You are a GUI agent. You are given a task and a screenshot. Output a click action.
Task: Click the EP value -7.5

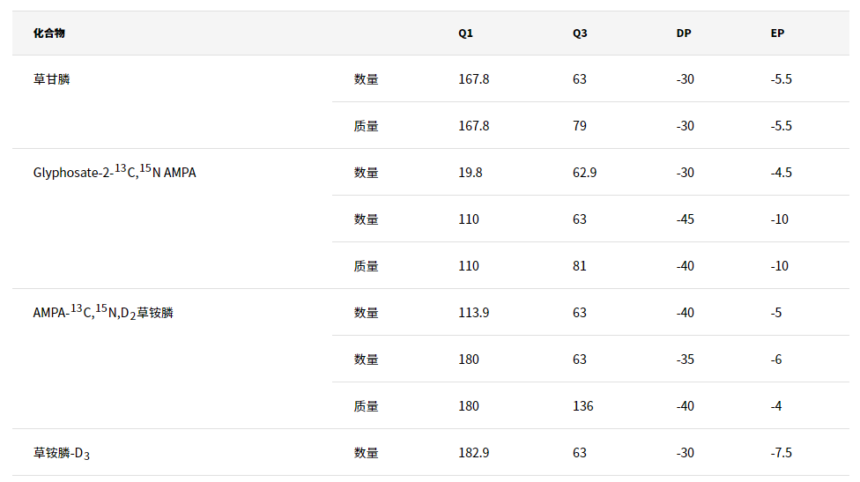[x=782, y=453]
